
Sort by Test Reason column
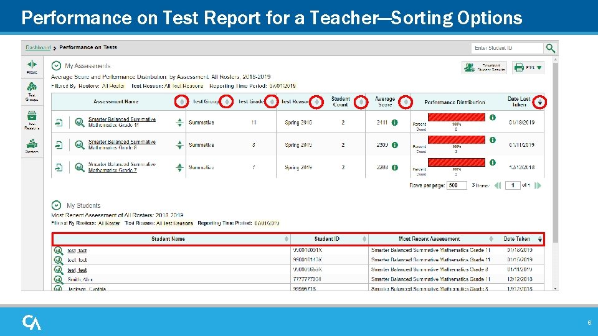(316, 101)
